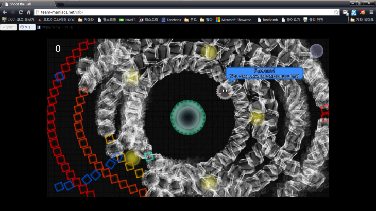Image resolution: width=376 pixels, height=211 pixels.
Task: Click the green central ball in game
Action: [x=188, y=117]
